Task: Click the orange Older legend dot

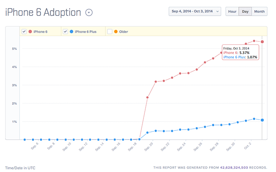Action: point(115,31)
